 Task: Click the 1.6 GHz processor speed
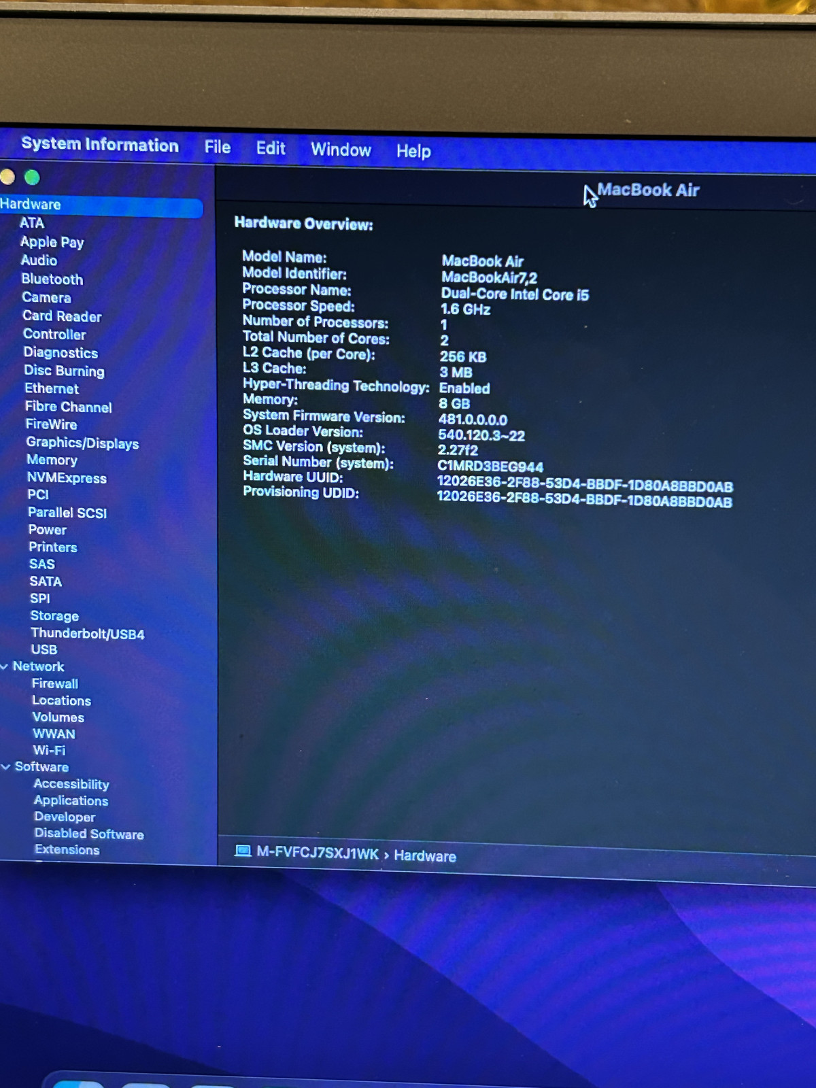[x=466, y=309]
